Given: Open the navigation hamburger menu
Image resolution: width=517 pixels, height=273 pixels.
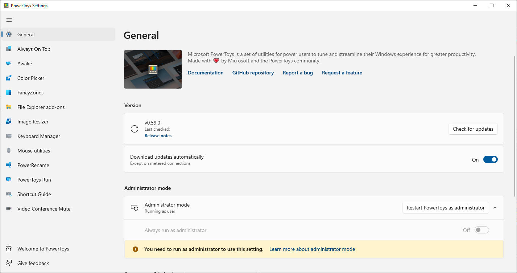Looking at the screenshot, I should 9,20.
